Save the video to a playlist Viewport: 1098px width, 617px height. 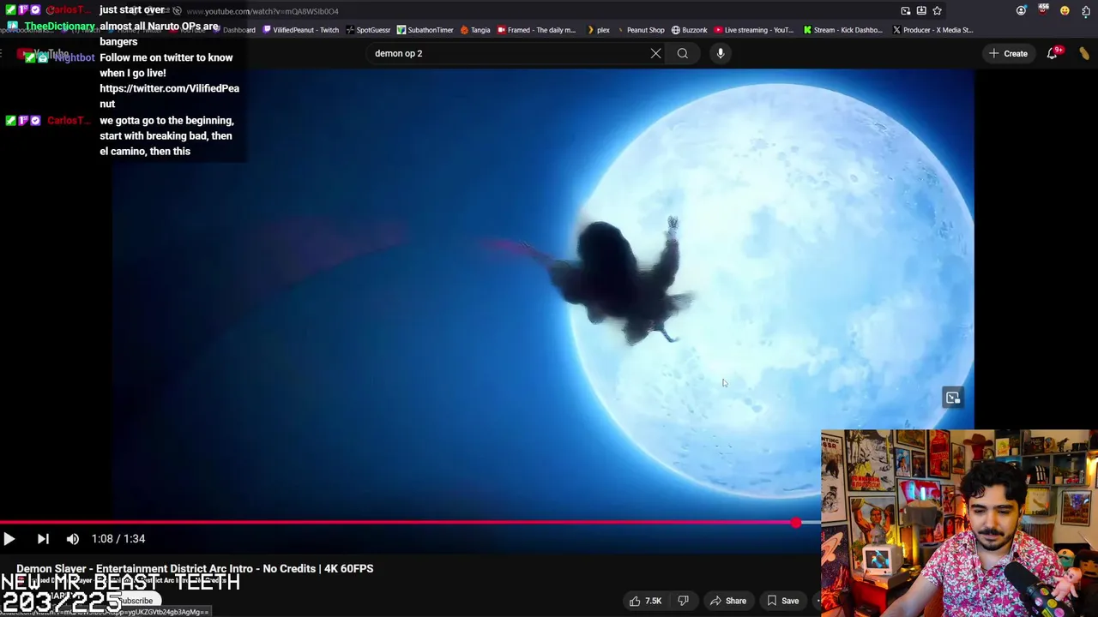[782, 601]
